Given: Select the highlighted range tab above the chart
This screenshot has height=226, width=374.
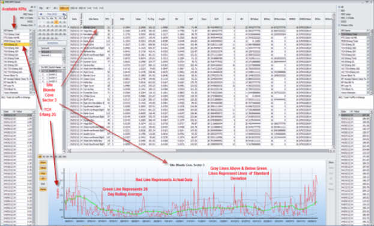Looking at the screenshot, I should [40, 156].
